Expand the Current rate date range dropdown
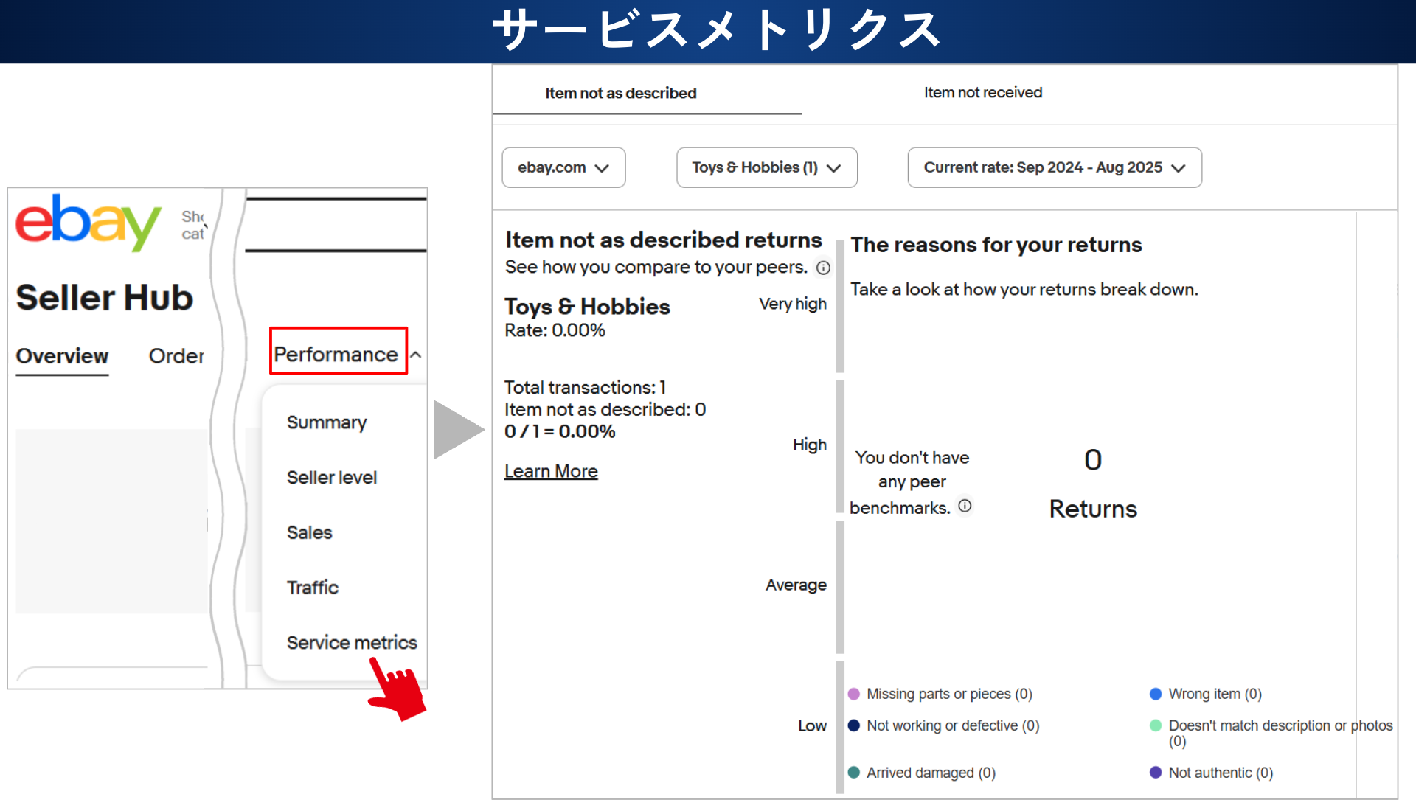Viewport: 1416px width, 811px height. coord(1054,167)
